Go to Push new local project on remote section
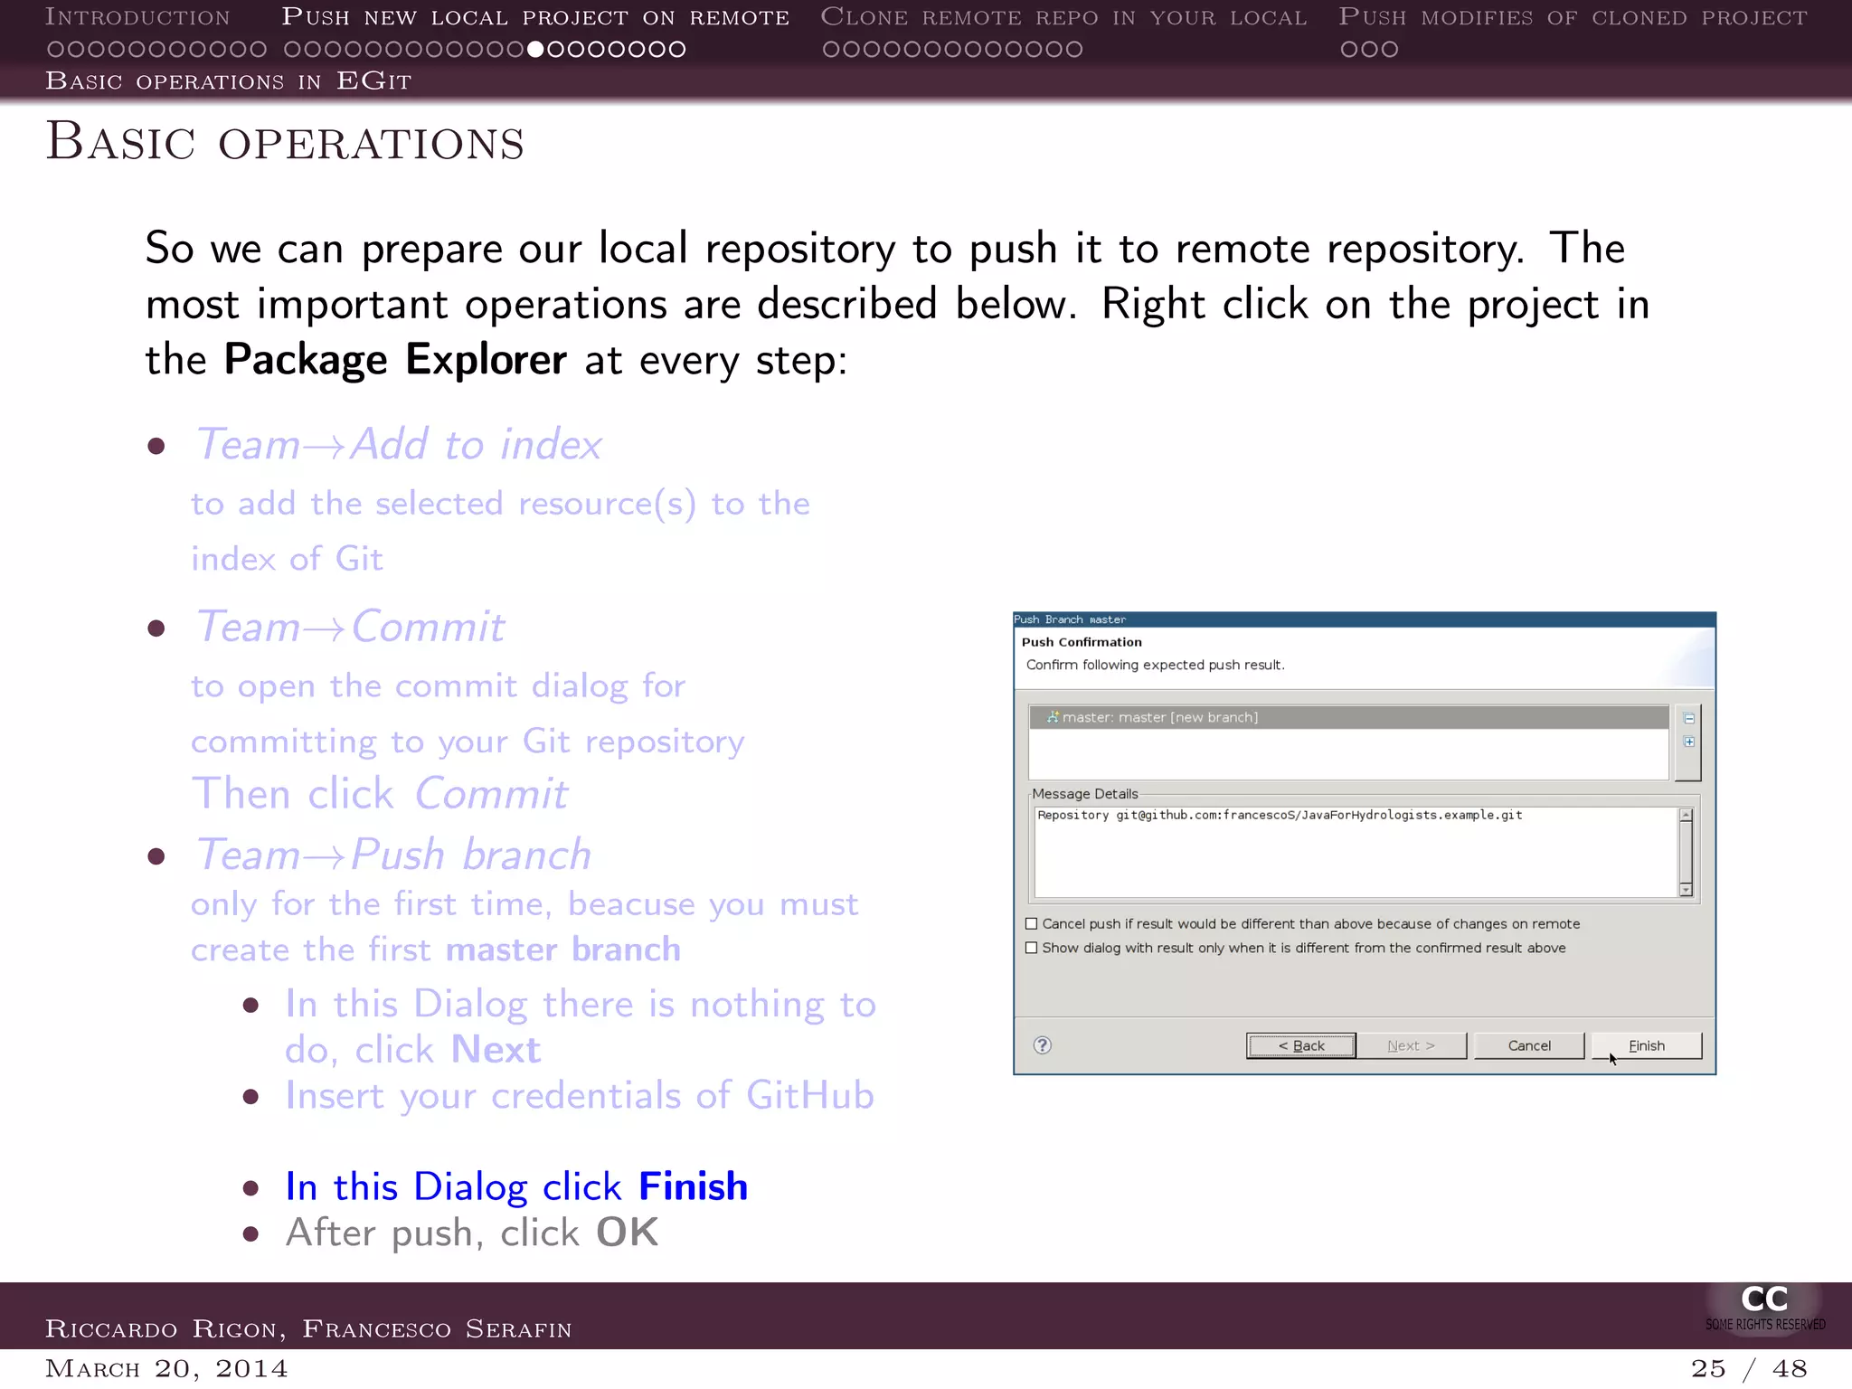This screenshot has height=1389, width=1852. (535, 17)
